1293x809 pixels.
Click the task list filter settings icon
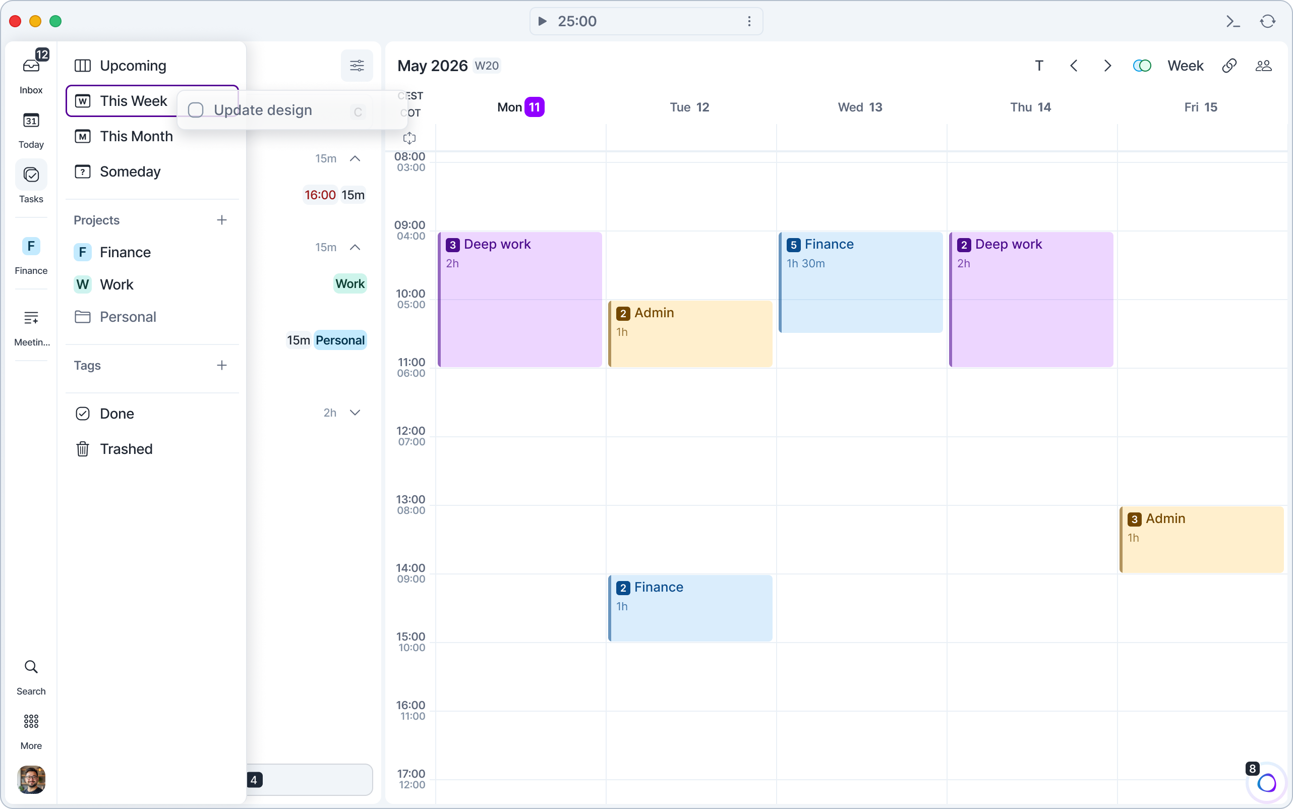click(357, 66)
